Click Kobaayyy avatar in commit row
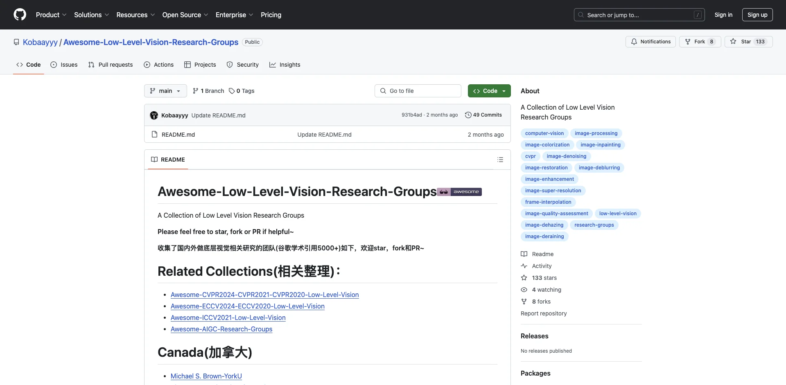The image size is (786, 385). tap(154, 115)
